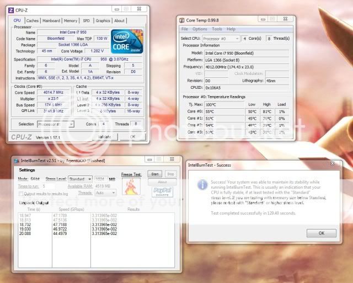
Task: Click the Core #1 temperature 51°C
Action: (x=224, y=119)
